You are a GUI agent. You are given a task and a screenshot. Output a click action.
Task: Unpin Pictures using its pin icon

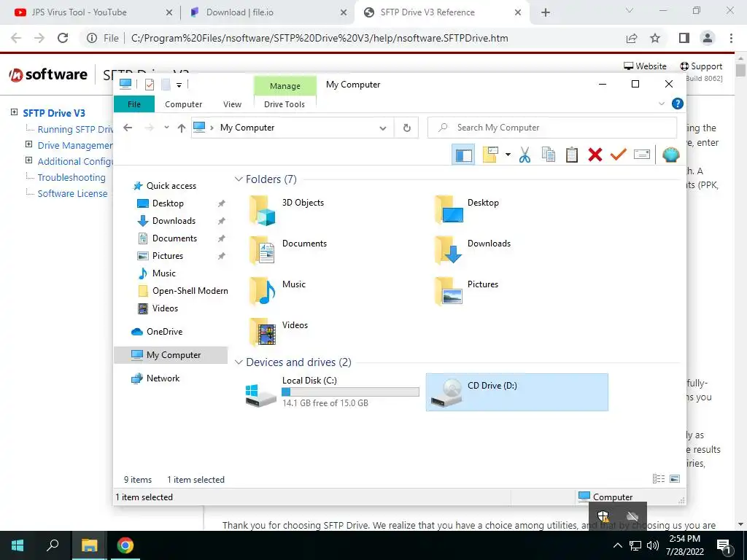[x=221, y=256]
